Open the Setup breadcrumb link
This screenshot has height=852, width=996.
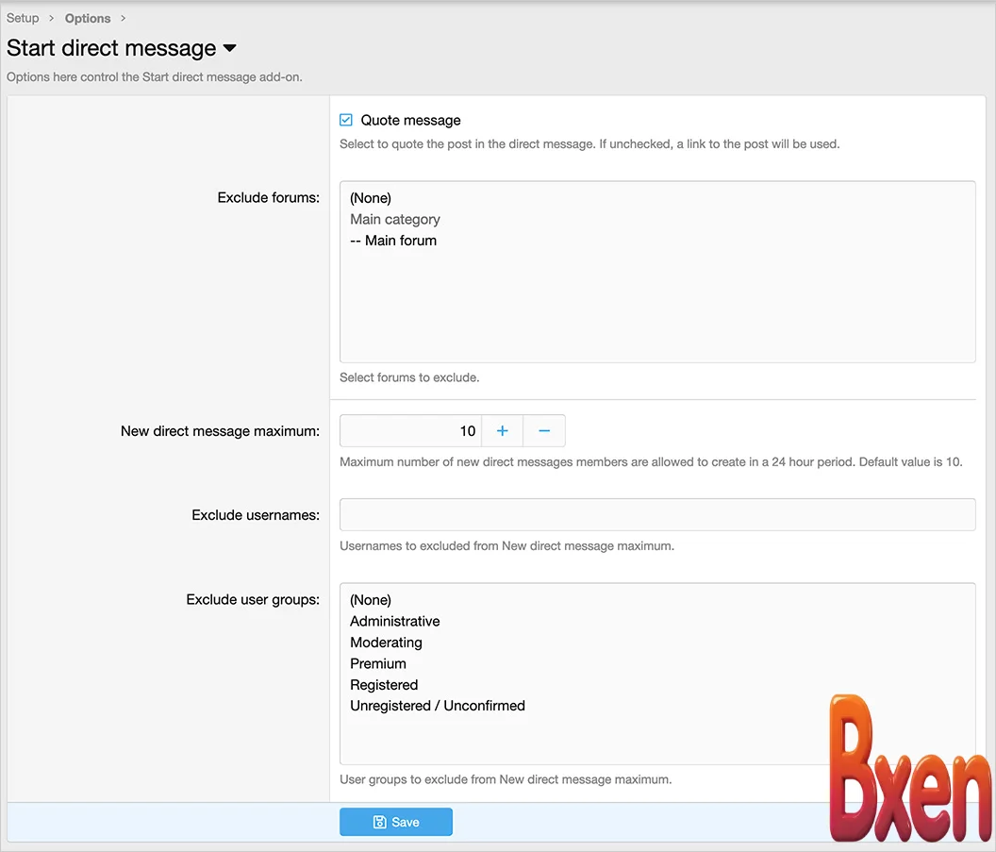coord(23,18)
